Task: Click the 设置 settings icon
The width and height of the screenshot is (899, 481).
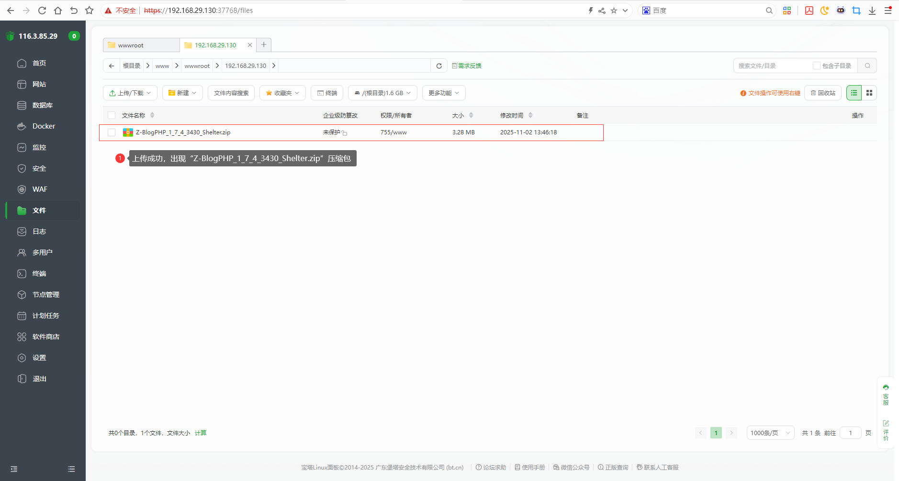Action: [x=22, y=358]
